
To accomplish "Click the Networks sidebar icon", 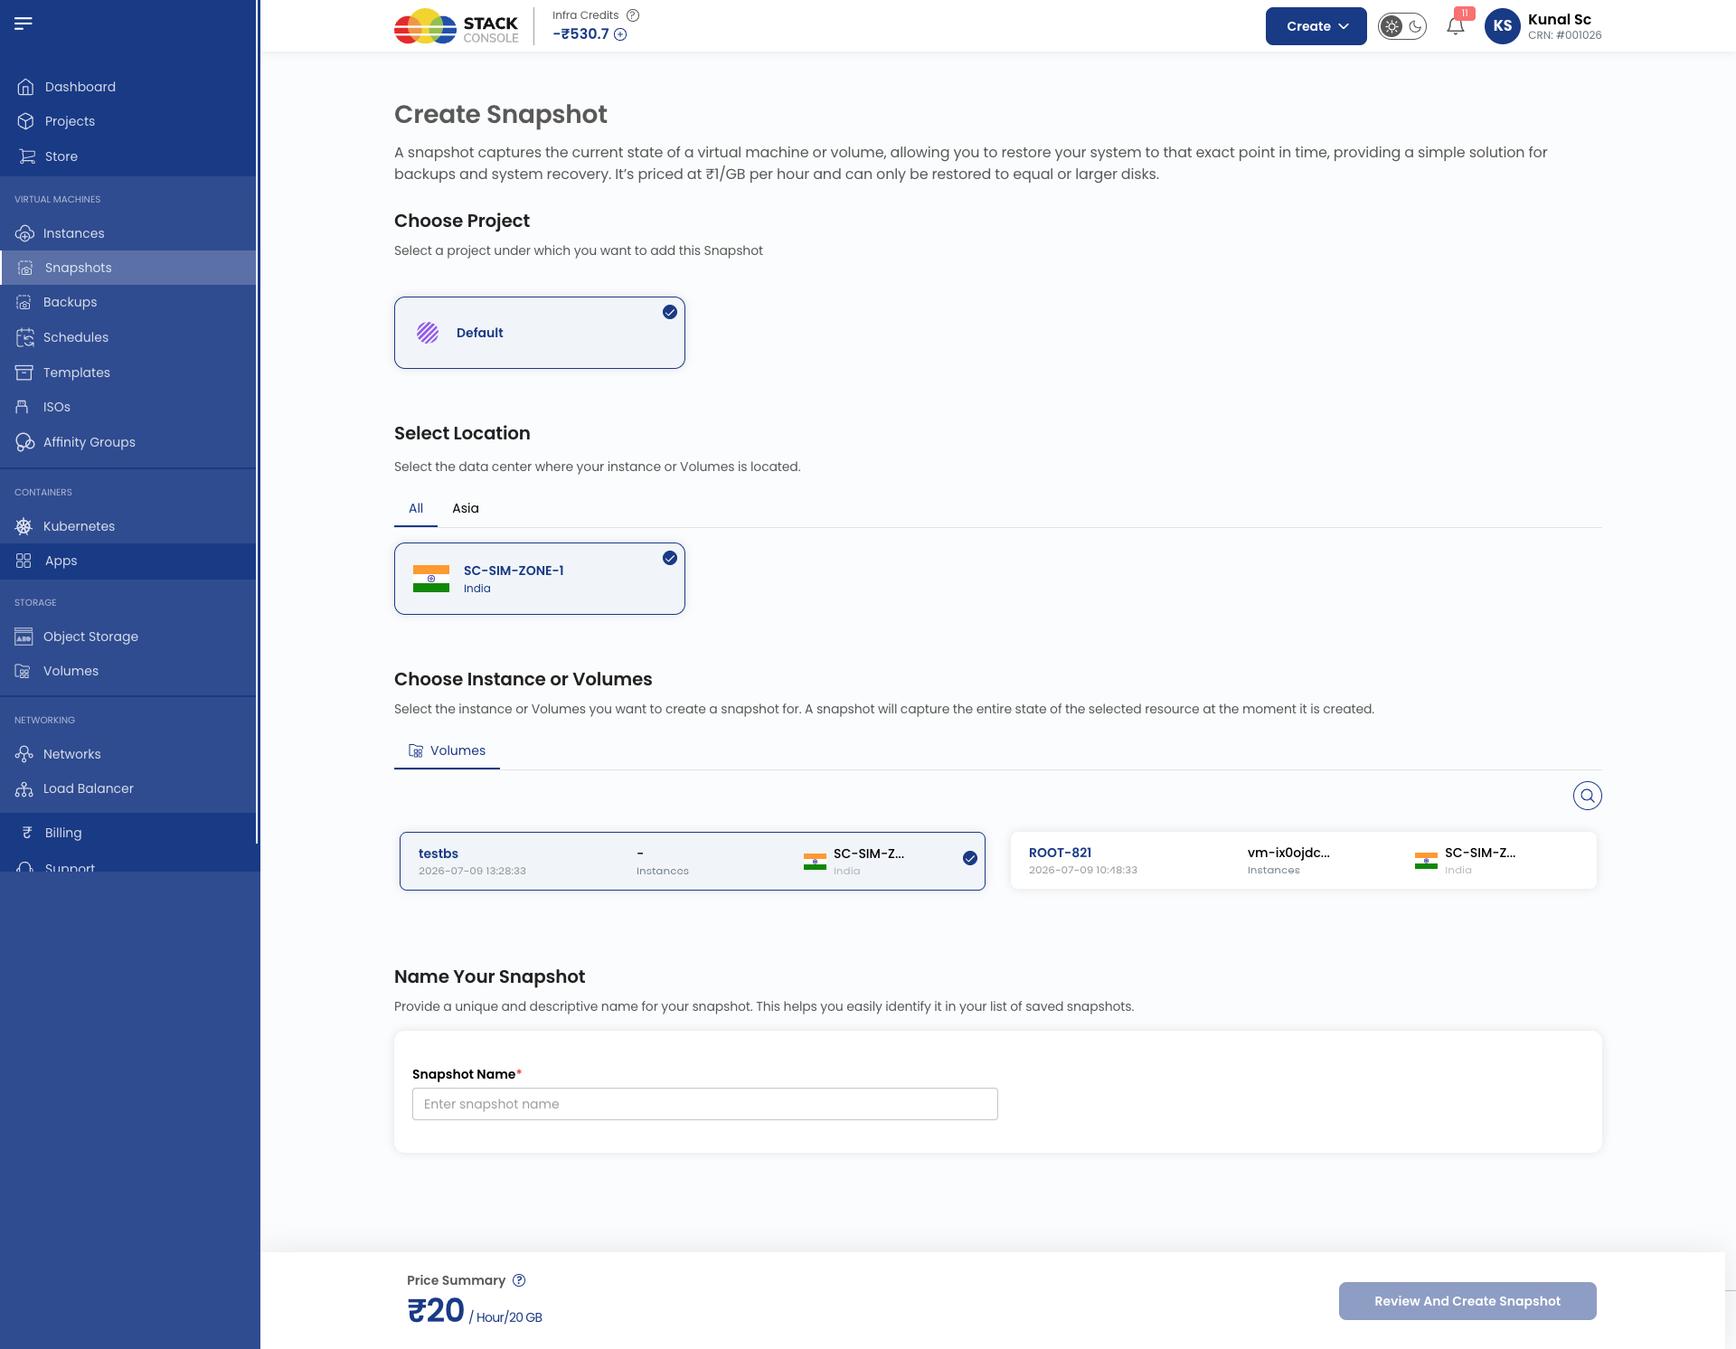I will (x=24, y=754).
